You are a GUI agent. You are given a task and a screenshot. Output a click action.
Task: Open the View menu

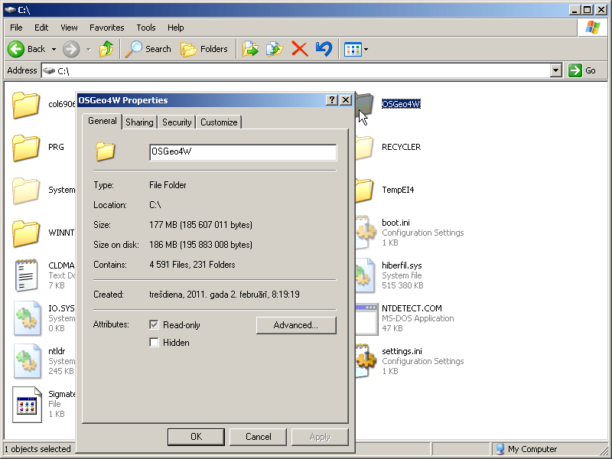[69, 28]
